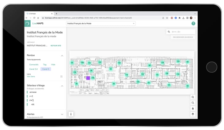Switch to floor r+2
224x130 pixels.
(31, 96)
